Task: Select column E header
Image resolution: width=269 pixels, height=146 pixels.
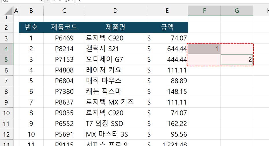Action: click(167, 11)
